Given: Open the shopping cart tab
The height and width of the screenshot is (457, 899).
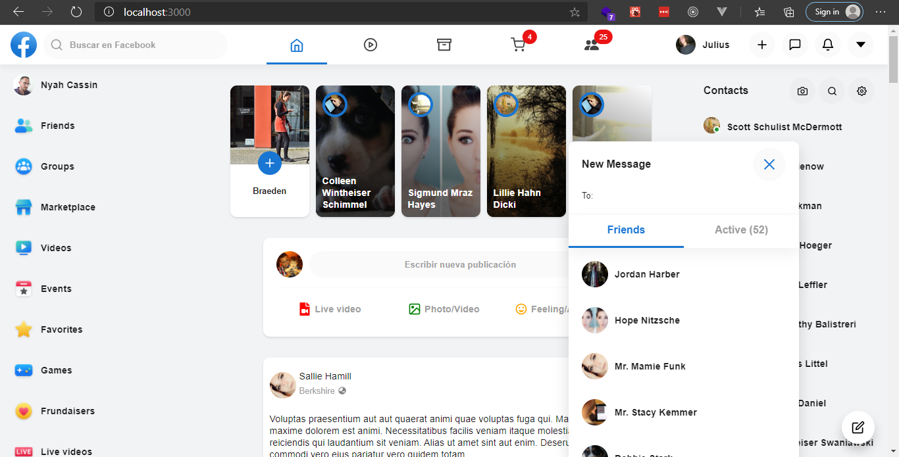Looking at the screenshot, I should click(518, 45).
